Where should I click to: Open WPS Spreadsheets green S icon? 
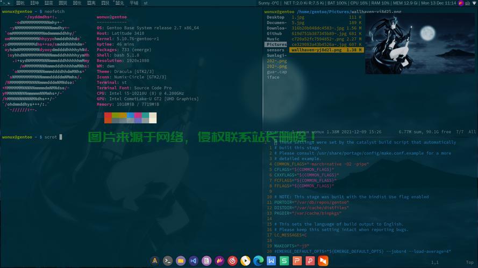click(284, 261)
